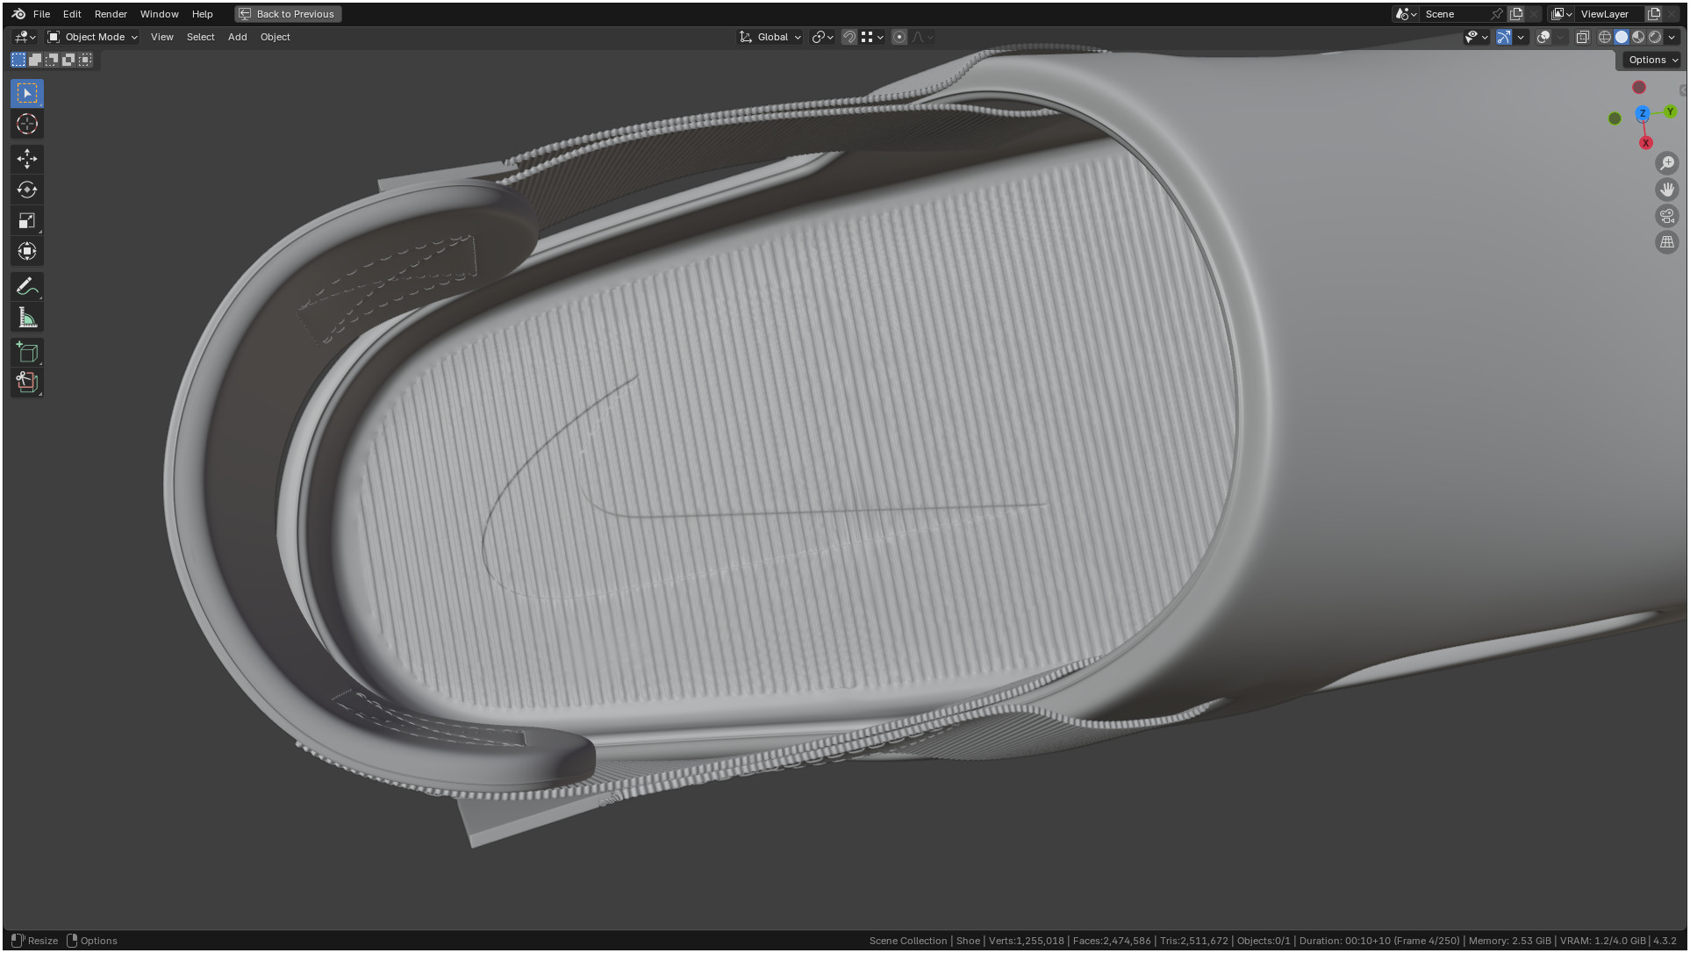The image size is (1690, 953).
Task: Open the Render menu
Action: [x=111, y=14]
